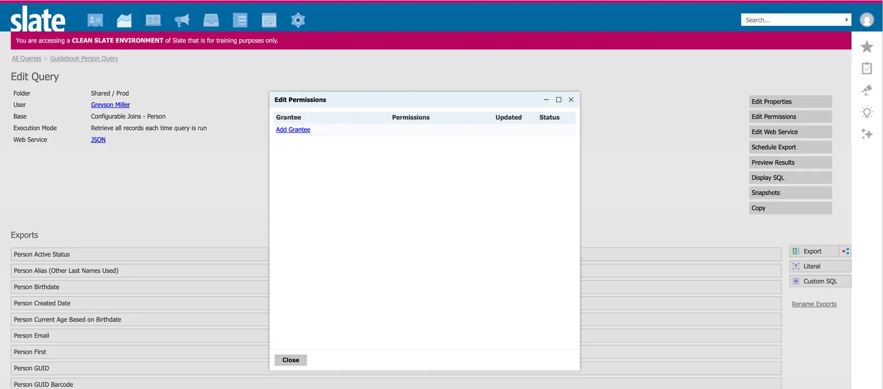The height and width of the screenshot is (389, 883).
Task: Open the sparkle AI icon in sidebar
Action: 867,134
